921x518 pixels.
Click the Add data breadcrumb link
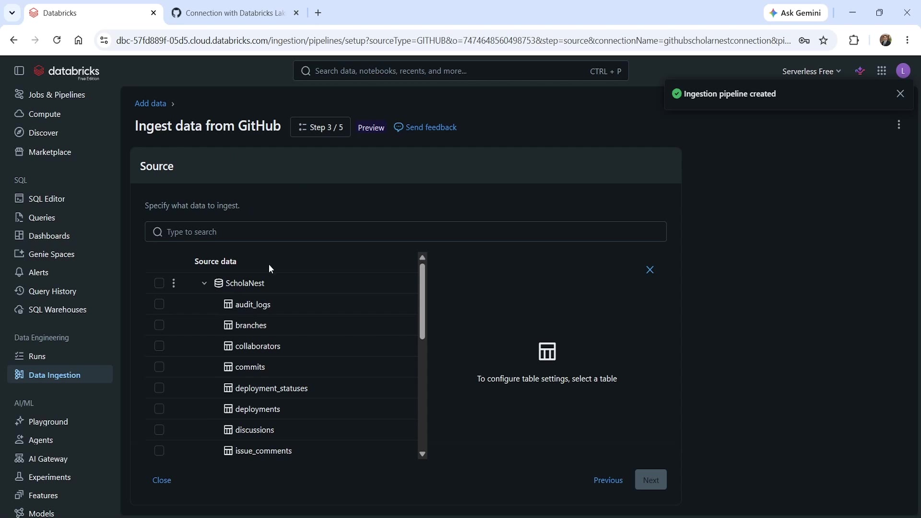click(150, 104)
